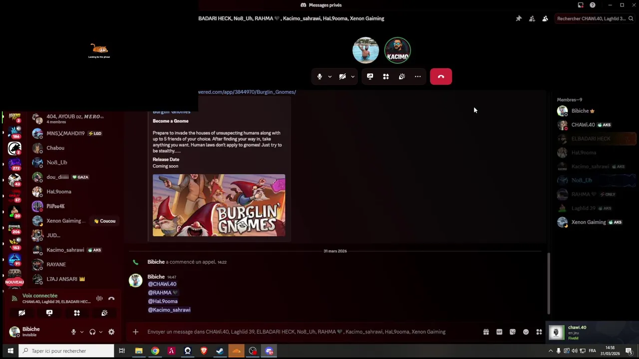Open voice connection details signal icon
Screen dimensions: 639x359
[14, 299]
